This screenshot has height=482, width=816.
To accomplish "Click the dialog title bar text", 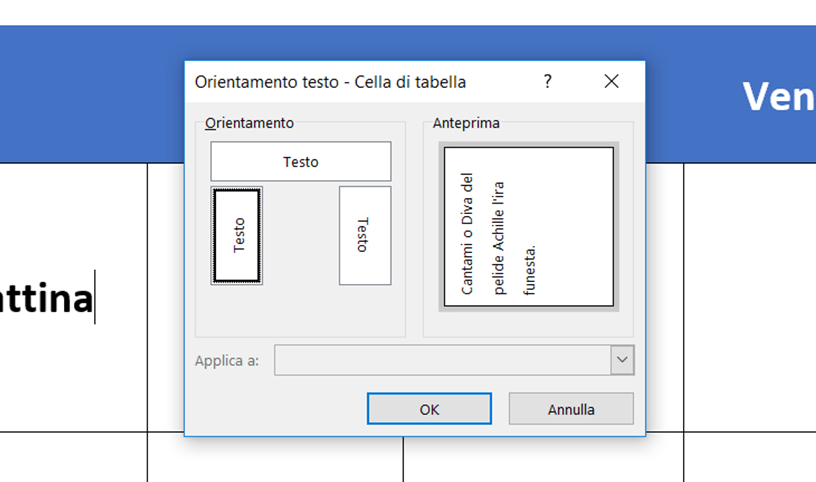I will tap(330, 82).
